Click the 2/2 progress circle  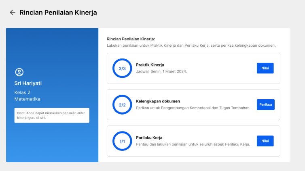[x=122, y=105]
